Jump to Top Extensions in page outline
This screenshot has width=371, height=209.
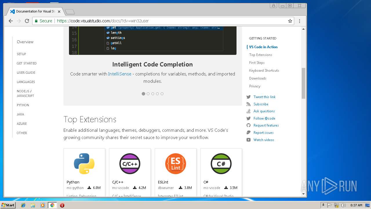pos(261,55)
